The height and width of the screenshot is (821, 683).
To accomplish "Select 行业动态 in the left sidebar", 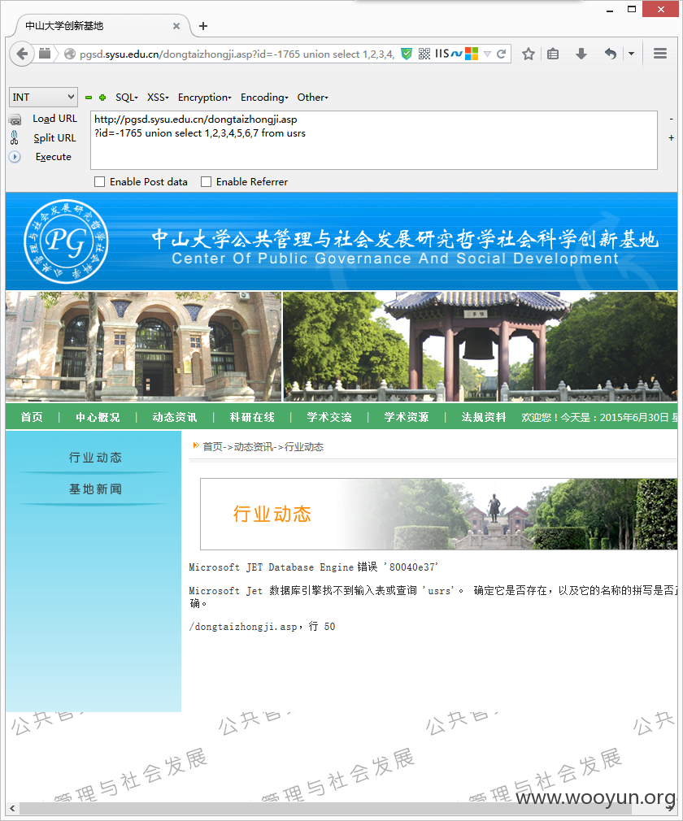I will (x=95, y=458).
